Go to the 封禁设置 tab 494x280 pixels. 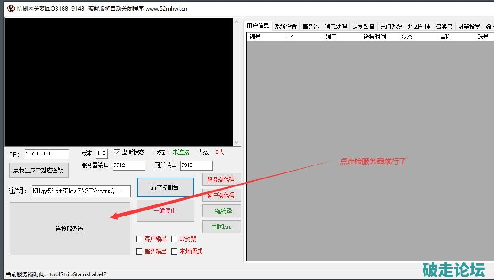(x=469, y=26)
